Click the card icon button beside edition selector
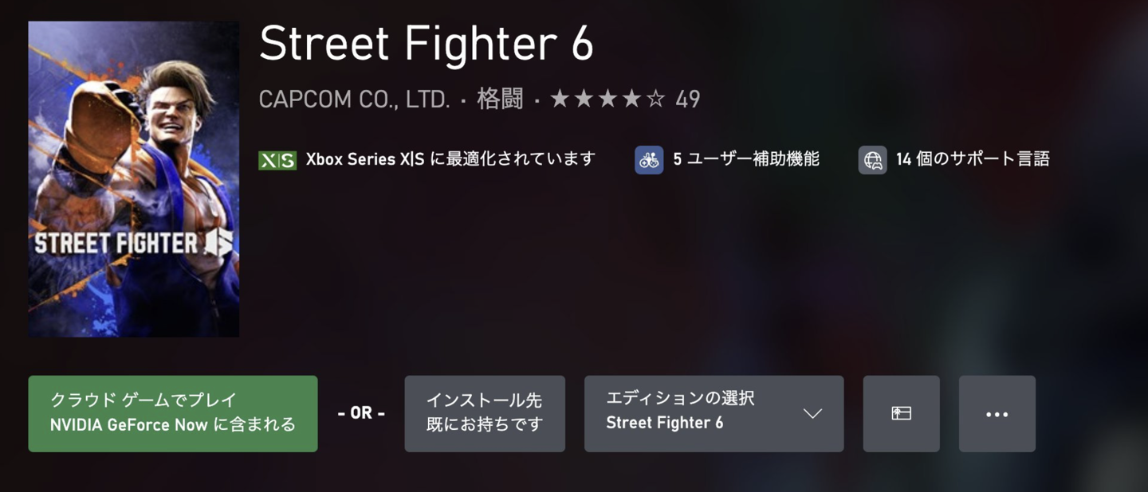The height and width of the screenshot is (492, 1148). click(x=901, y=414)
